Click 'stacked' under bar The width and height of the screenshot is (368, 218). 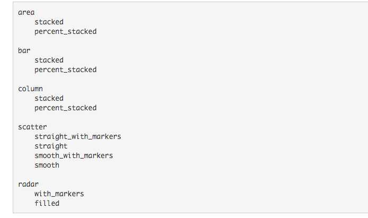[49, 60]
